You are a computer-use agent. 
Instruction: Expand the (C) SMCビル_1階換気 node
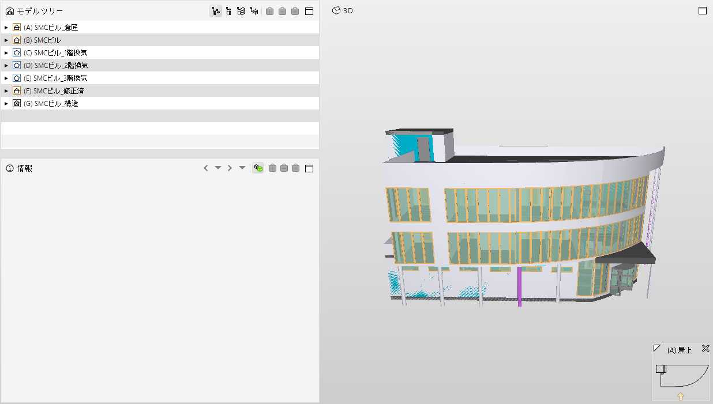click(x=6, y=52)
